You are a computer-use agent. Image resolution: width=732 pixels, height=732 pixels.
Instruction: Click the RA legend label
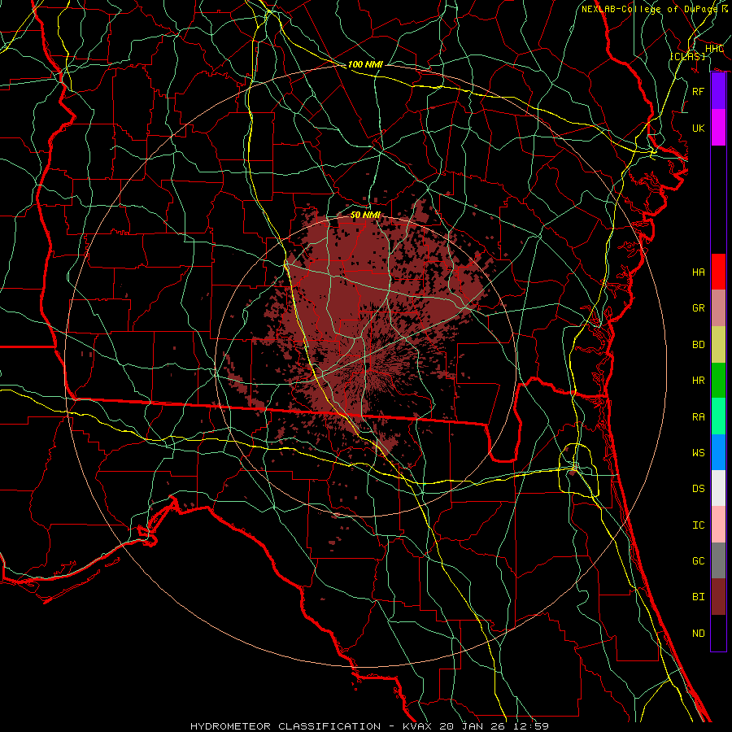pyautogui.click(x=699, y=417)
